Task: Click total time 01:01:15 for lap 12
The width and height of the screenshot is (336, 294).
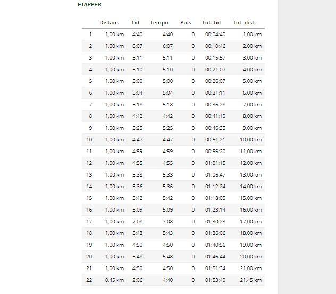Action: (x=215, y=163)
